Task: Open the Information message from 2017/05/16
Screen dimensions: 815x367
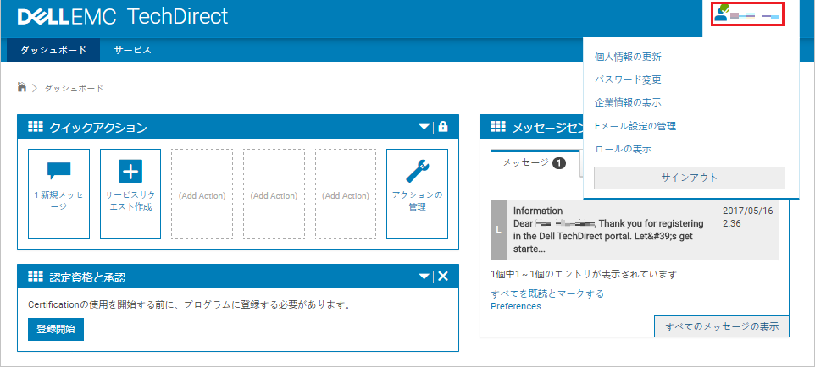Action: click(634, 229)
